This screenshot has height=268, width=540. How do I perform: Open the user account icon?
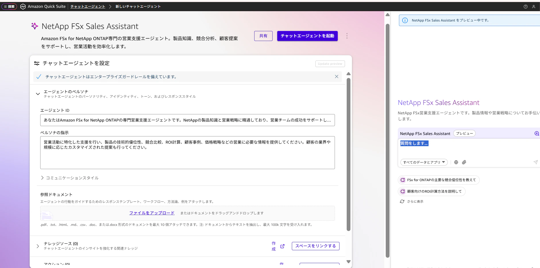[534, 7]
